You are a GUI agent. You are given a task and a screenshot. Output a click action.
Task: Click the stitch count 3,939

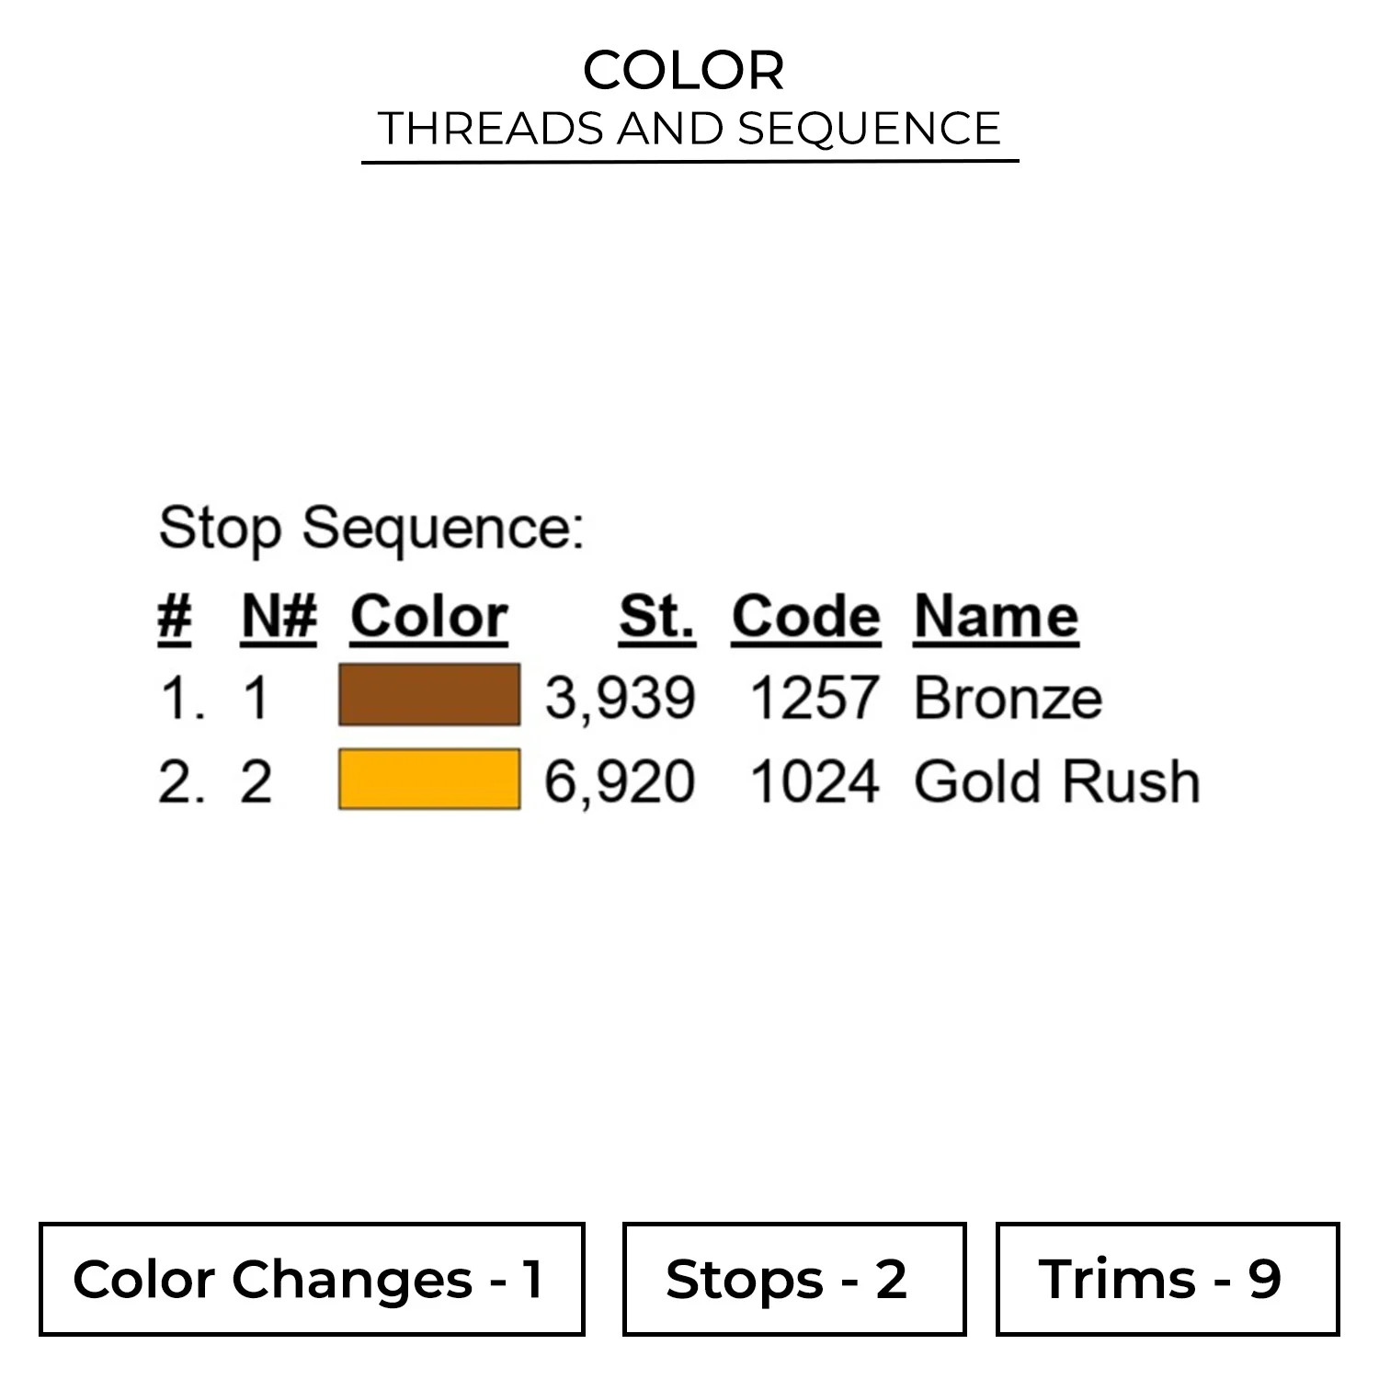[x=620, y=698]
